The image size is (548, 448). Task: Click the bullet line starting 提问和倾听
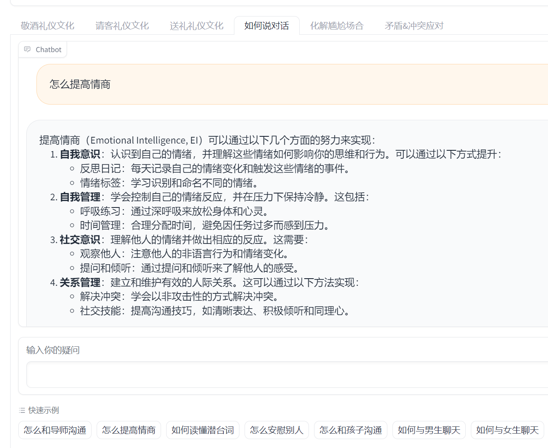pos(190,268)
